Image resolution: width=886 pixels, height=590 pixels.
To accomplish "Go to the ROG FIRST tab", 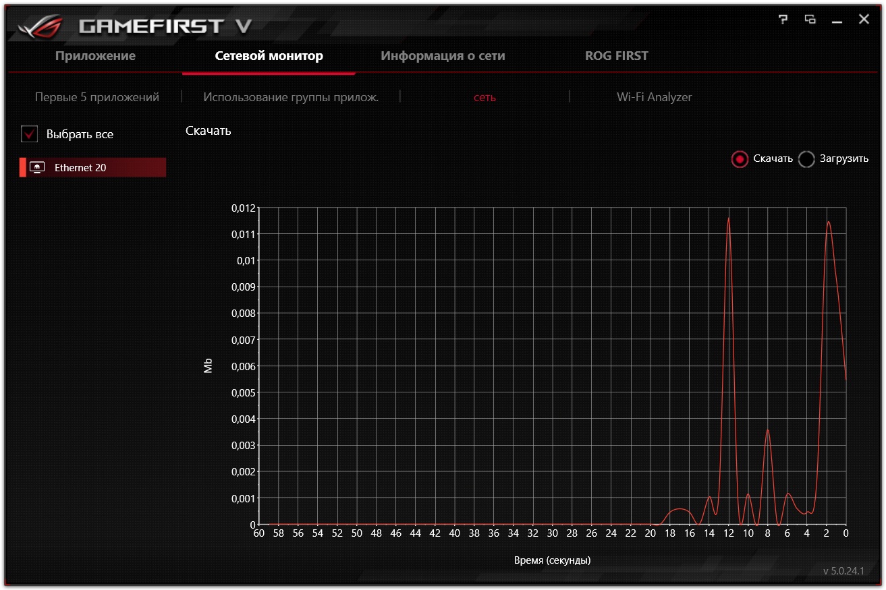I will pos(617,56).
